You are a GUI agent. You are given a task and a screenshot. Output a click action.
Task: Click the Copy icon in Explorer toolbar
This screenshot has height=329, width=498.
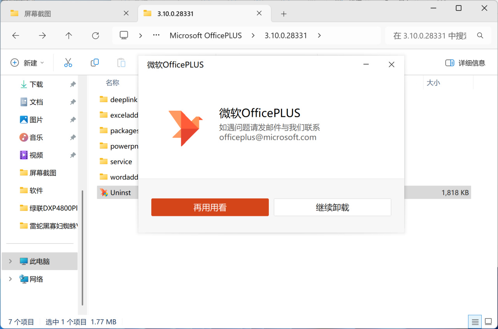(x=95, y=63)
